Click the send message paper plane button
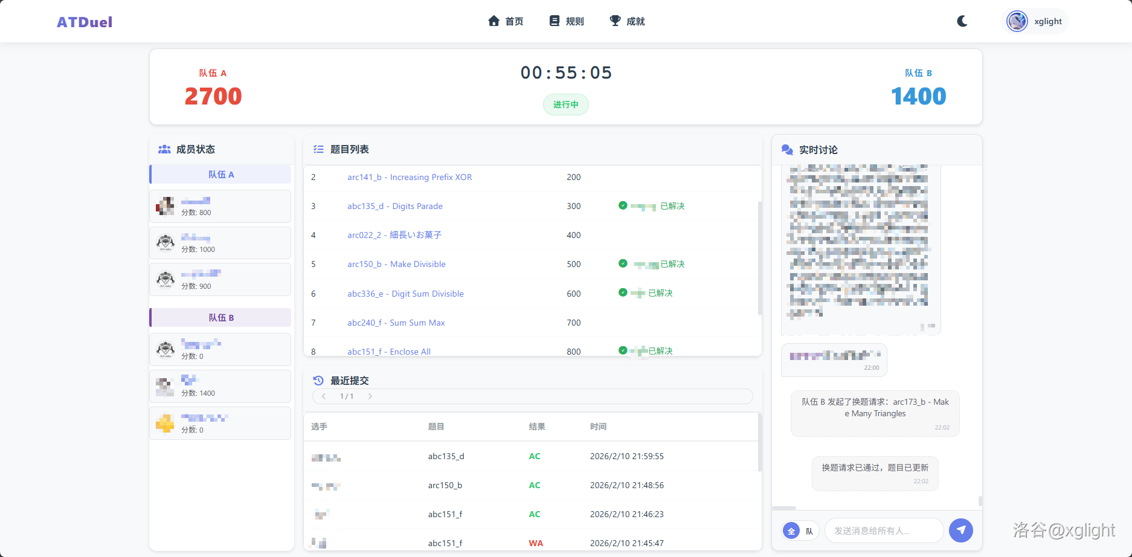The width and height of the screenshot is (1132, 557). pos(960,530)
